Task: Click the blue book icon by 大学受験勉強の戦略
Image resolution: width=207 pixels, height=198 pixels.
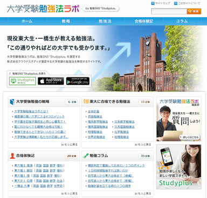Action: [12, 102]
